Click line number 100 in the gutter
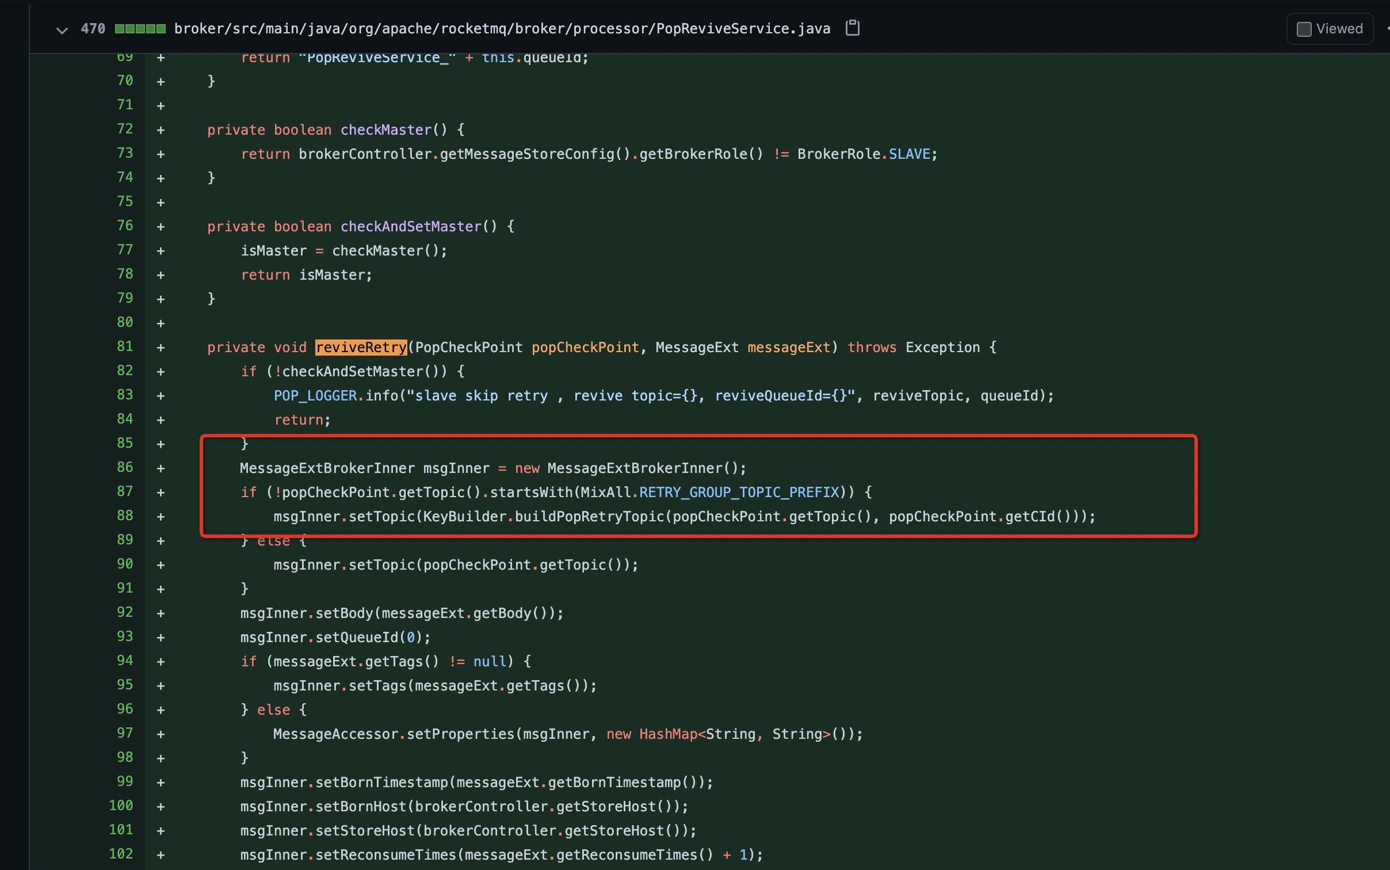This screenshot has width=1390, height=870. (121, 806)
